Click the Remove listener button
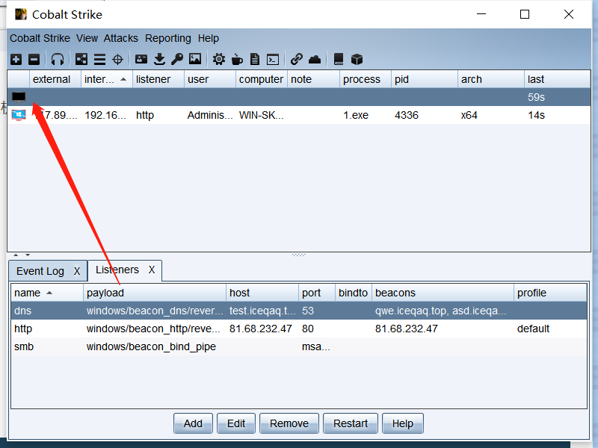The image size is (598, 448). (x=289, y=423)
